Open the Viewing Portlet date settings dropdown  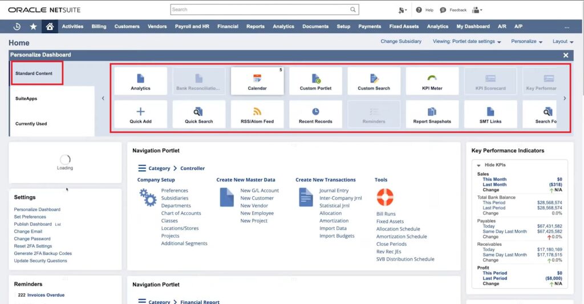(x=467, y=42)
